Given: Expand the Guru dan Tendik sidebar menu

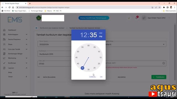Looking at the screenshot, I should pos(15,49).
